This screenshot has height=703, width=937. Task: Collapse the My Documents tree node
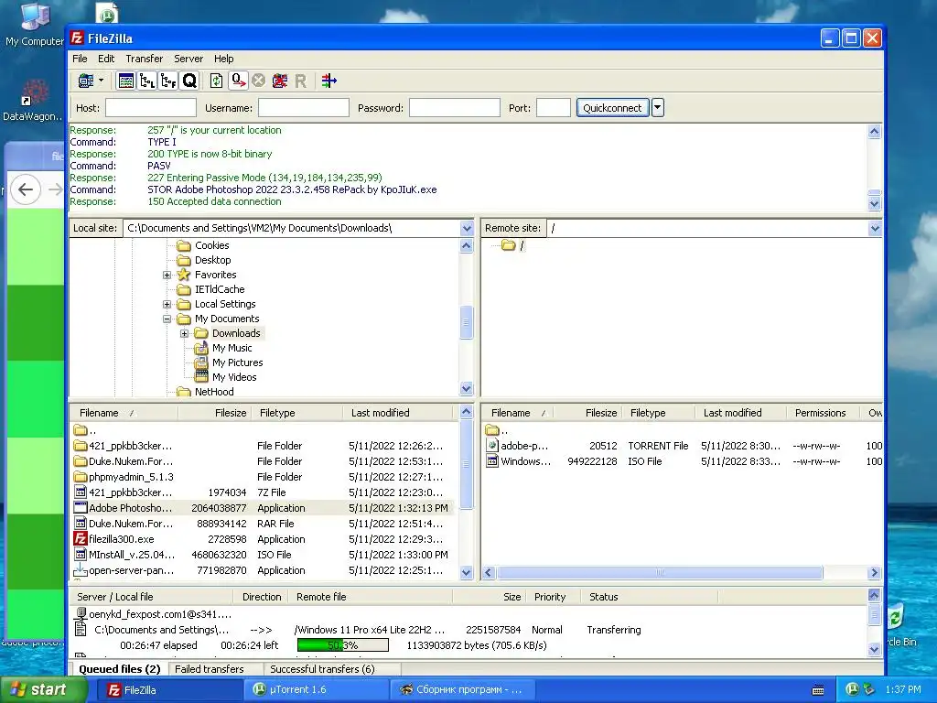167,319
